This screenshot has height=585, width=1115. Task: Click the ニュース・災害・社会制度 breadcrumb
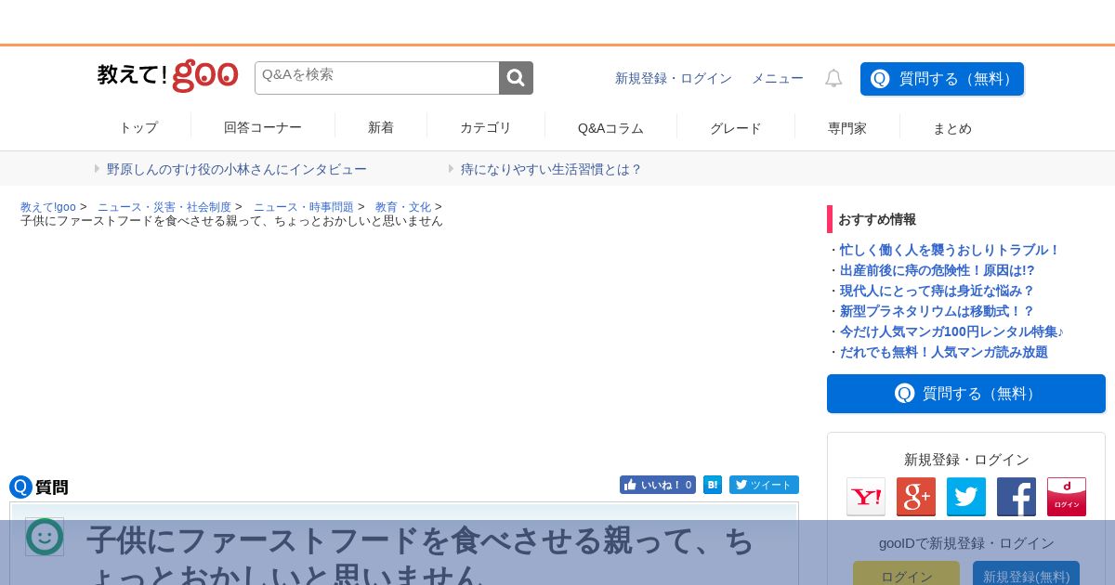[x=164, y=207]
